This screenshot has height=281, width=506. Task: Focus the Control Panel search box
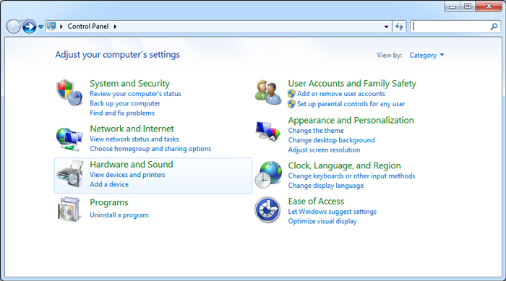(450, 27)
